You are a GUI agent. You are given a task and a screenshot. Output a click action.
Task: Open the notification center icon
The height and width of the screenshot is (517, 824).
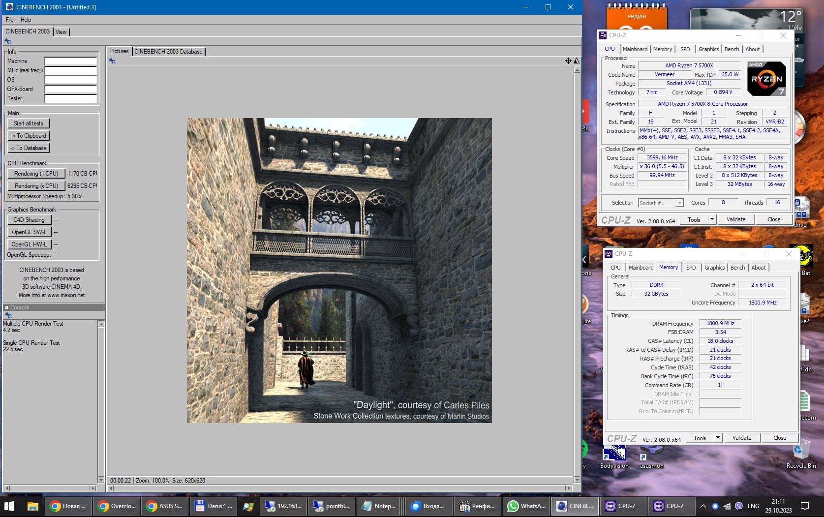pyautogui.click(x=805, y=506)
